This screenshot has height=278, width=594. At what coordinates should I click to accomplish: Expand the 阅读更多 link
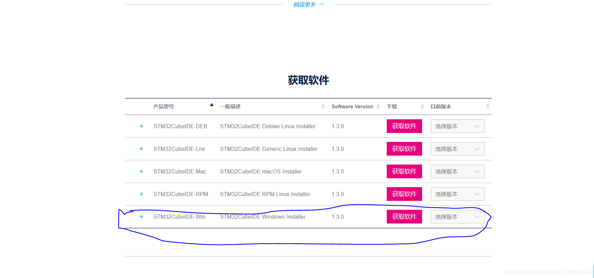point(308,4)
